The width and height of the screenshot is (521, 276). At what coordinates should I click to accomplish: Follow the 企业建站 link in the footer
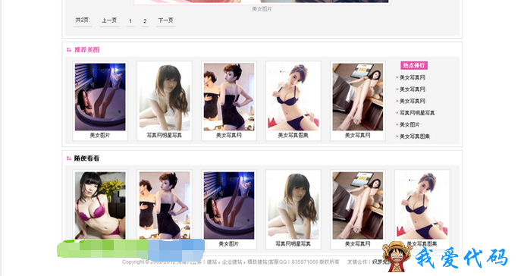tap(232, 262)
